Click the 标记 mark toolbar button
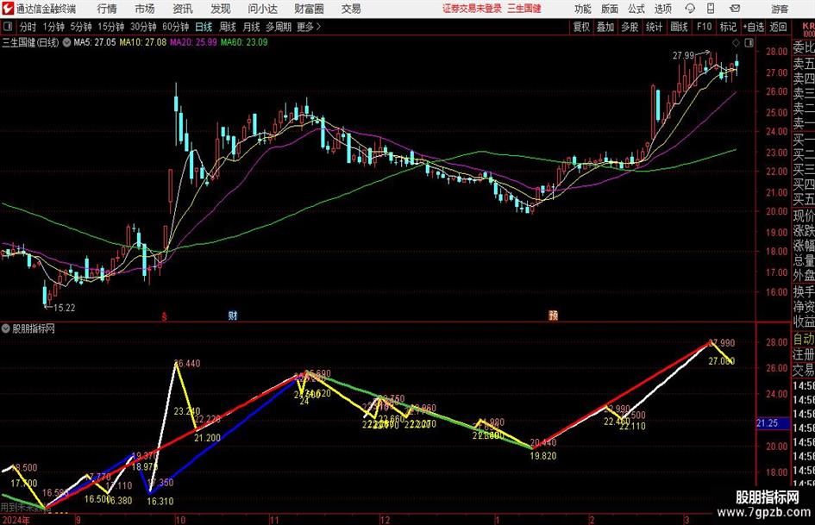815x525 pixels. point(728,27)
